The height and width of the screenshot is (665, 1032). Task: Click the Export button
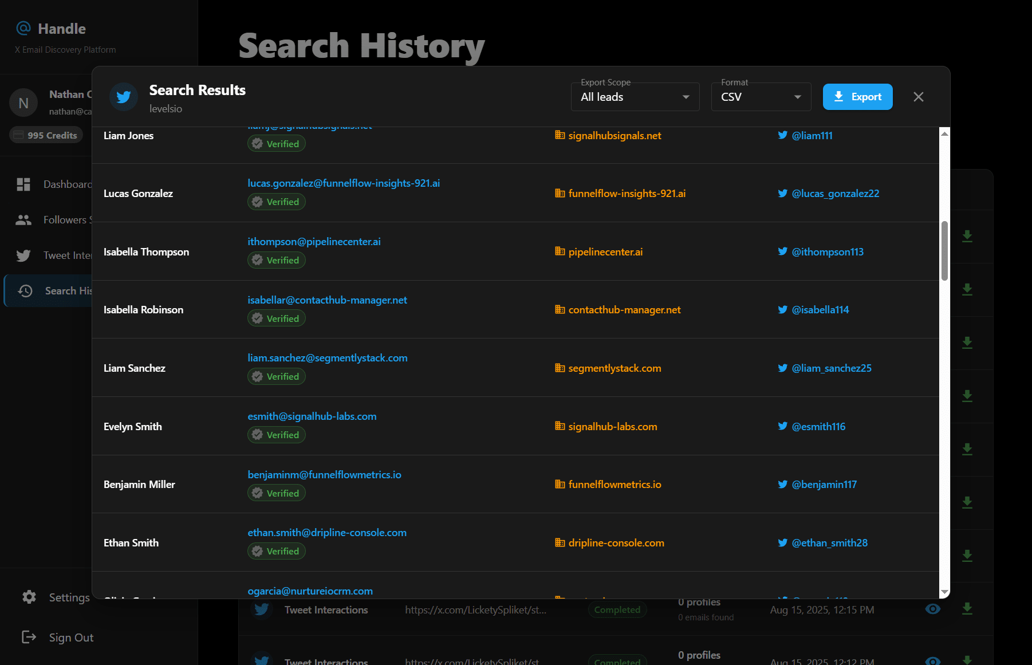coord(857,96)
